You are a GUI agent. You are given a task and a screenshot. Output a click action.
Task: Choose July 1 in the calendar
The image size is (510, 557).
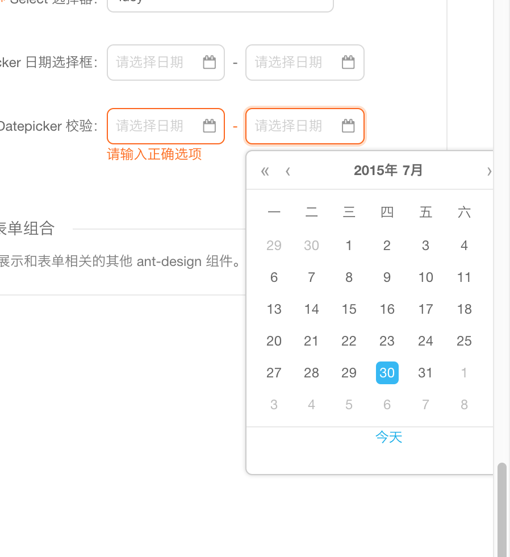point(349,246)
